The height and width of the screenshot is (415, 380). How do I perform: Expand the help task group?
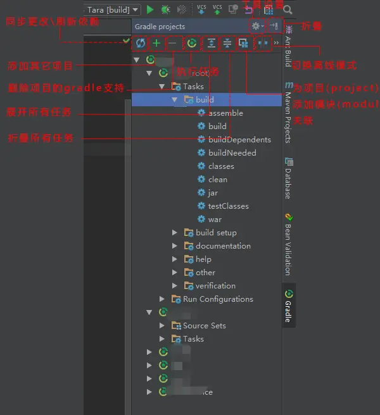click(x=174, y=259)
